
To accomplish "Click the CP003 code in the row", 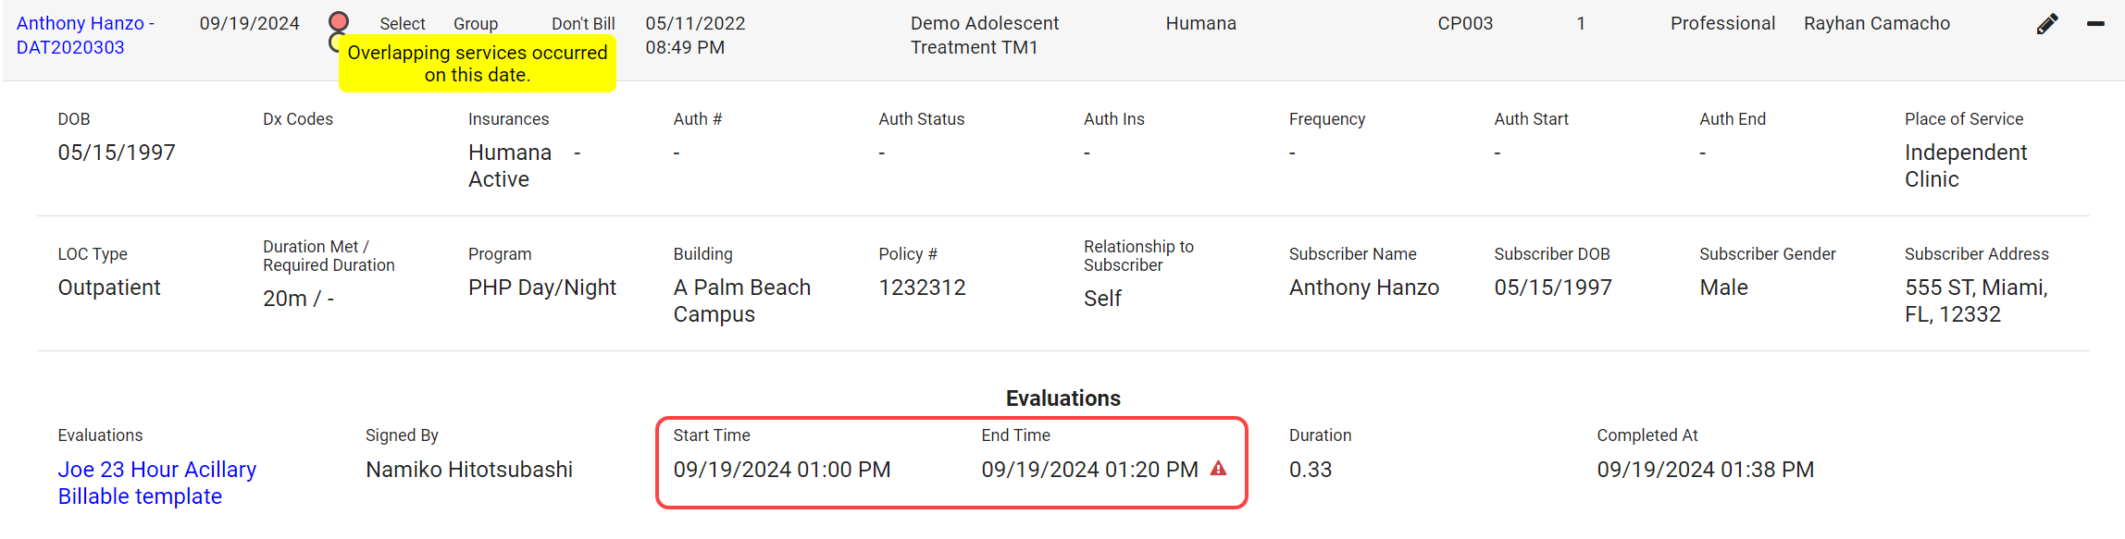I will click(1464, 23).
